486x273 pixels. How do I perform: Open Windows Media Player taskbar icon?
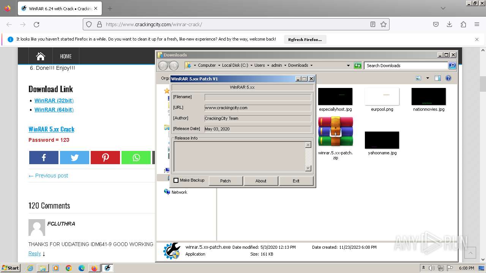56,268
